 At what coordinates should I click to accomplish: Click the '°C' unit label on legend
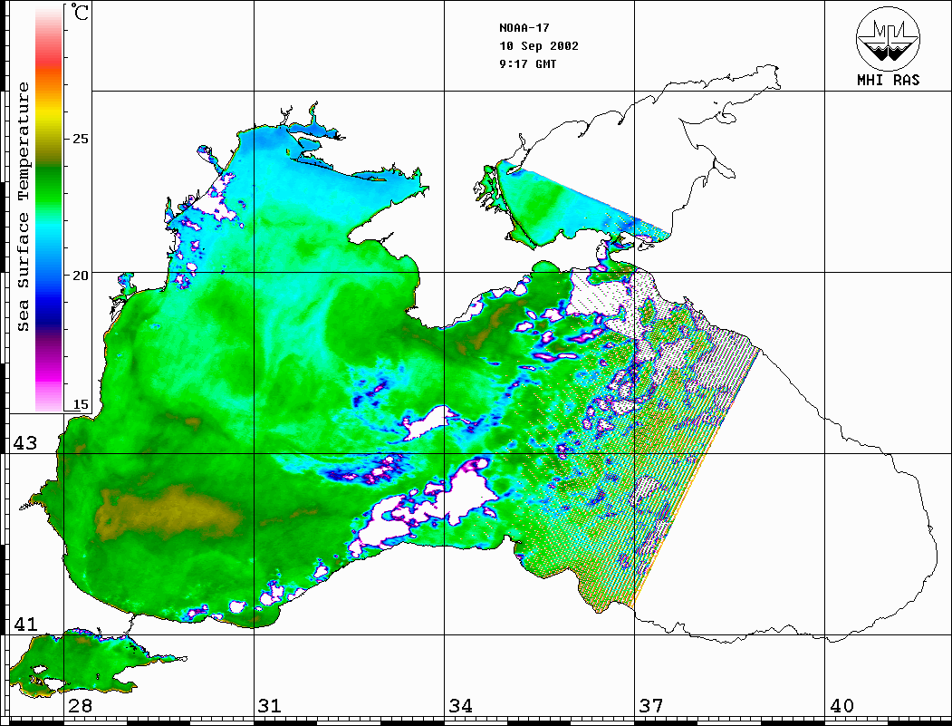pyautogui.click(x=80, y=12)
